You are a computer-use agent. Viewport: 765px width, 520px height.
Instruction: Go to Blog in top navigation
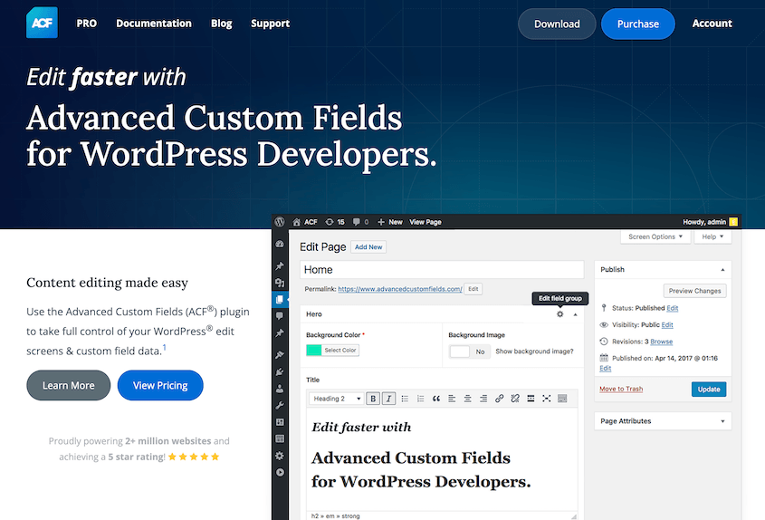pyautogui.click(x=222, y=24)
